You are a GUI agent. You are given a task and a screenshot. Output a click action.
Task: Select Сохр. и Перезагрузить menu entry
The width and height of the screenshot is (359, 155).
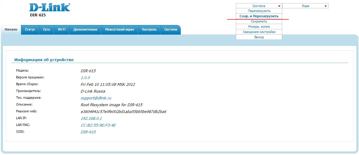[x=259, y=16]
